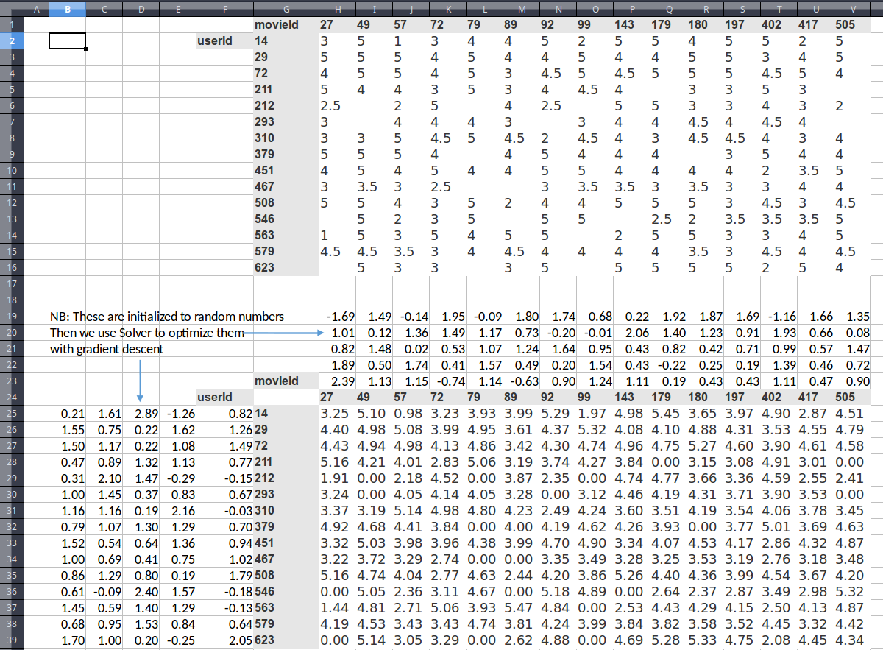
Task: Select row 17 header
Action: pos(12,283)
